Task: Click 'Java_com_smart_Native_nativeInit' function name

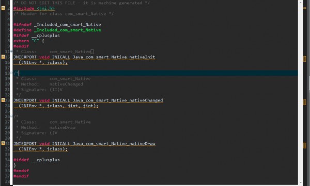Action: 114,57
